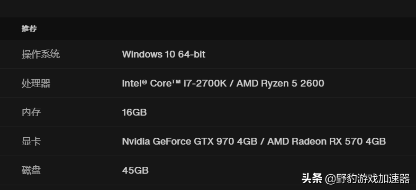416x190 pixels.
Task: Select the 45GB disk value
Action: pyautogui.click(x=135, y=170)
